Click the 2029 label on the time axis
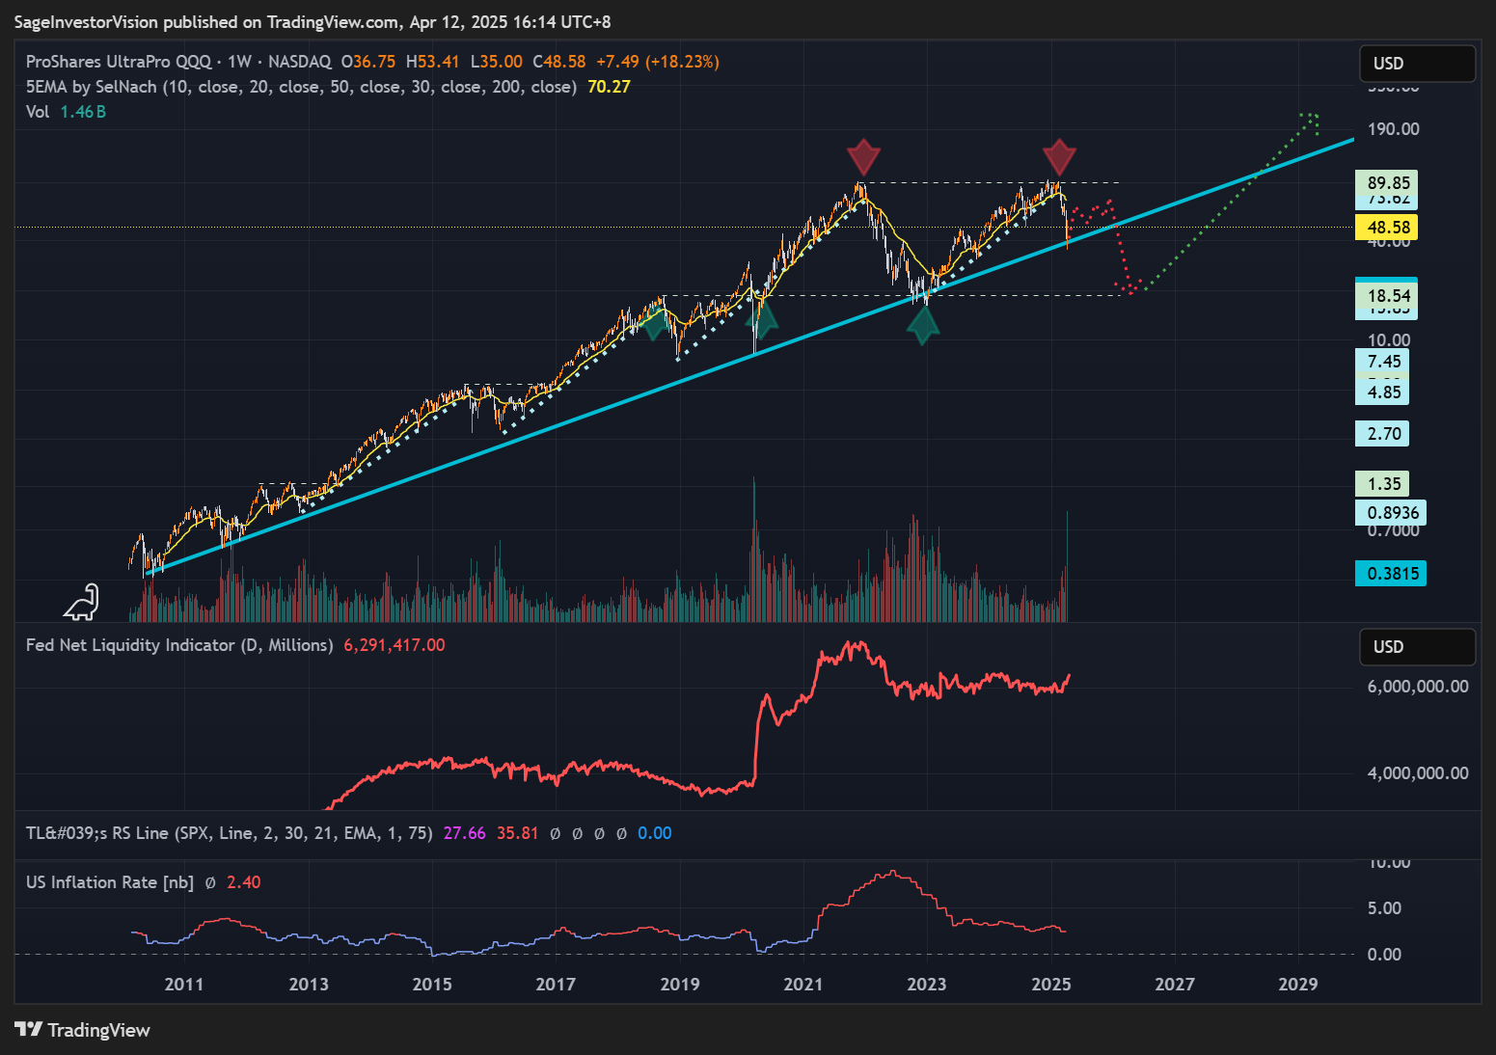The width and height of the screenshot is (1496, 1055). click(x=1298, y=985)
